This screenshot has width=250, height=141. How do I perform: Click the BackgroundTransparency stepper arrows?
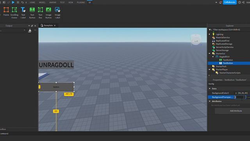(244, 97)
